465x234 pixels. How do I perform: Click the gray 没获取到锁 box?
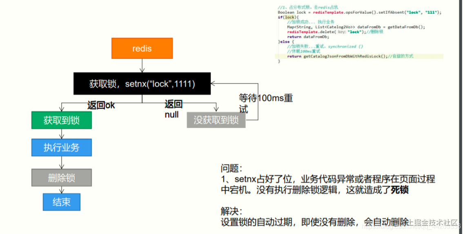pyautogui.click(x=216, y=120)
